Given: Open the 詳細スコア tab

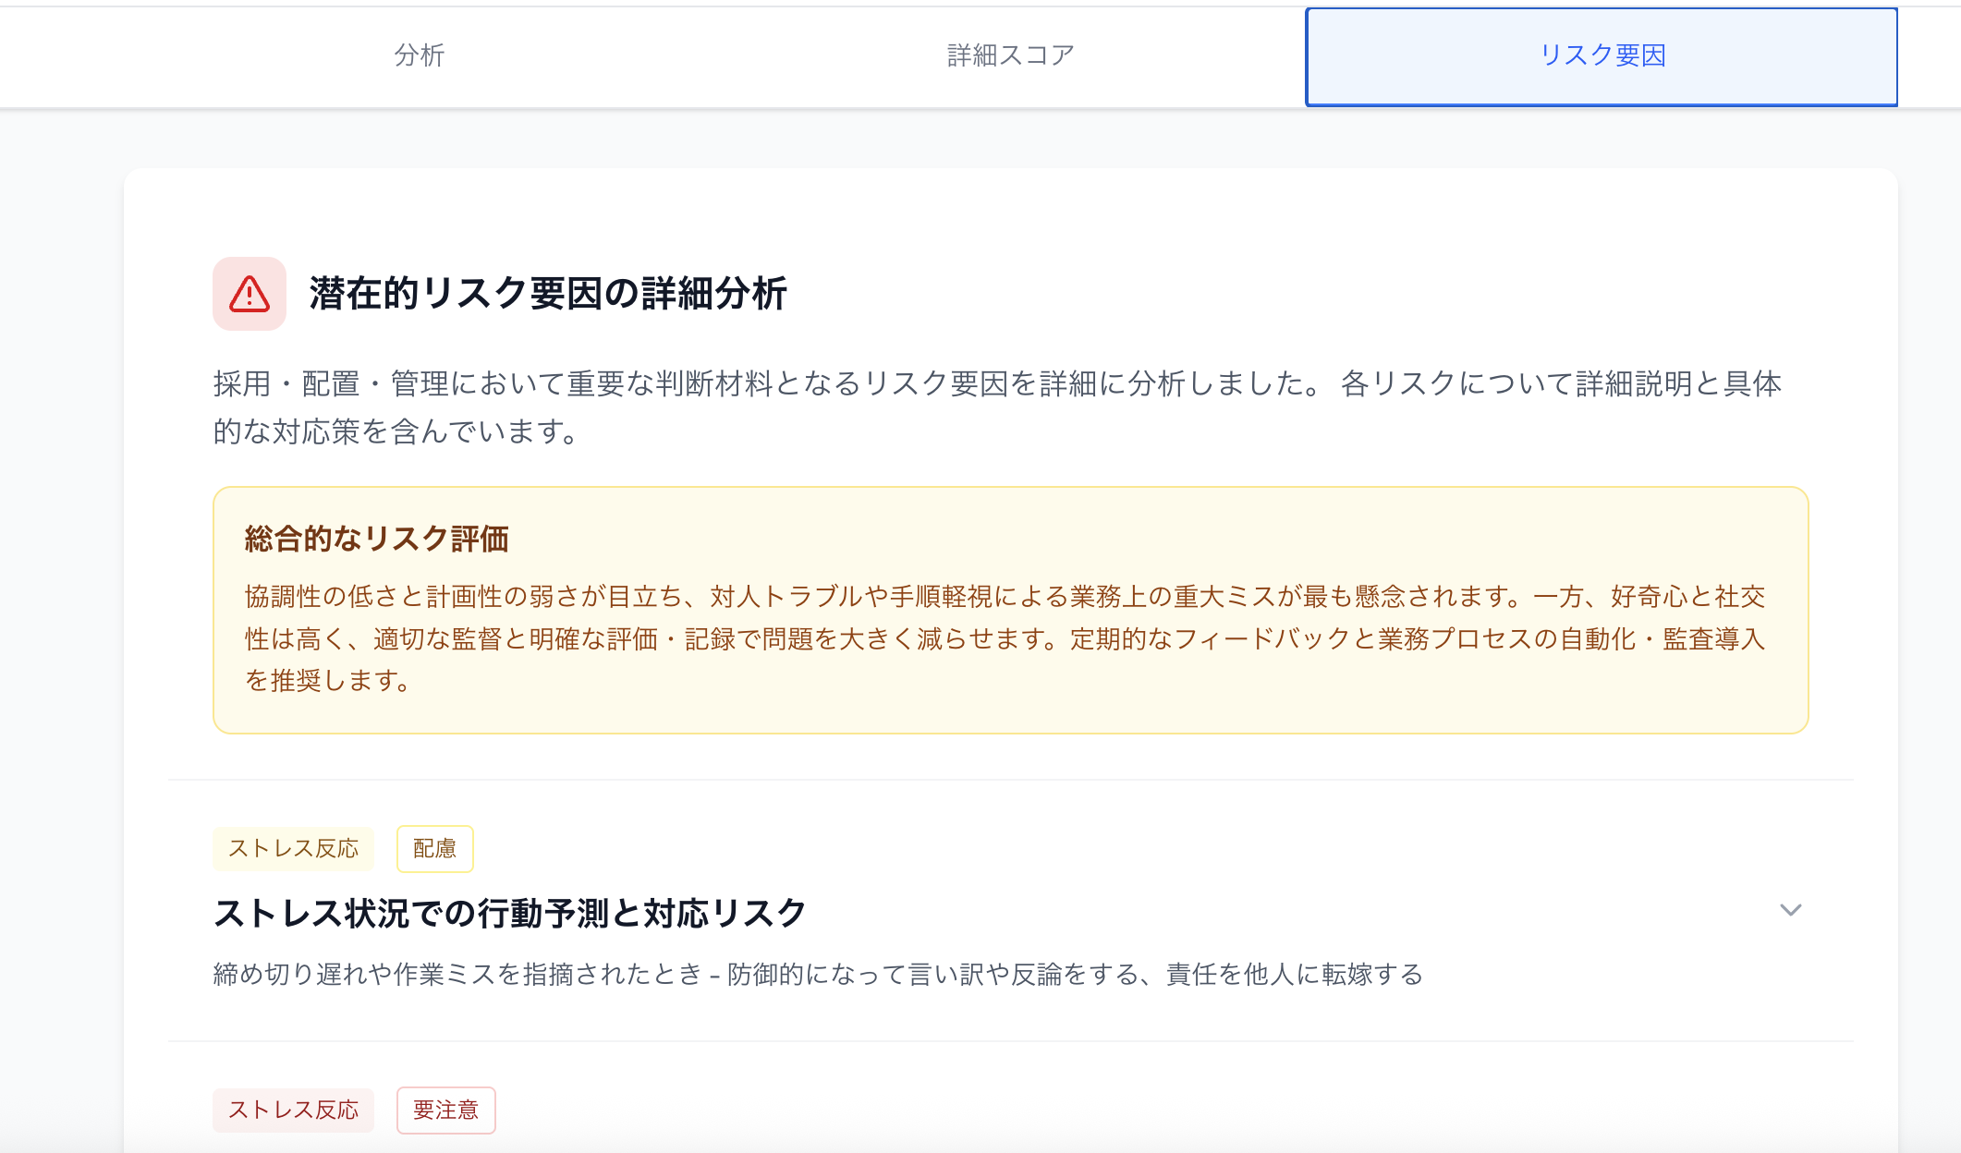Looking at the screenshot, I should (x=1009, y=55).
